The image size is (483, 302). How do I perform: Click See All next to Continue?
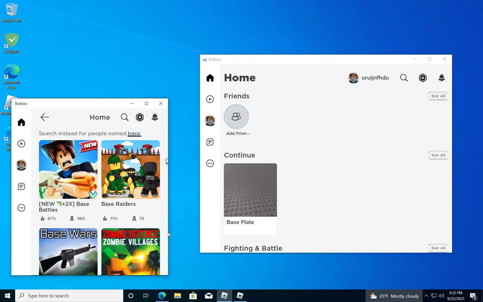point(438,155)
